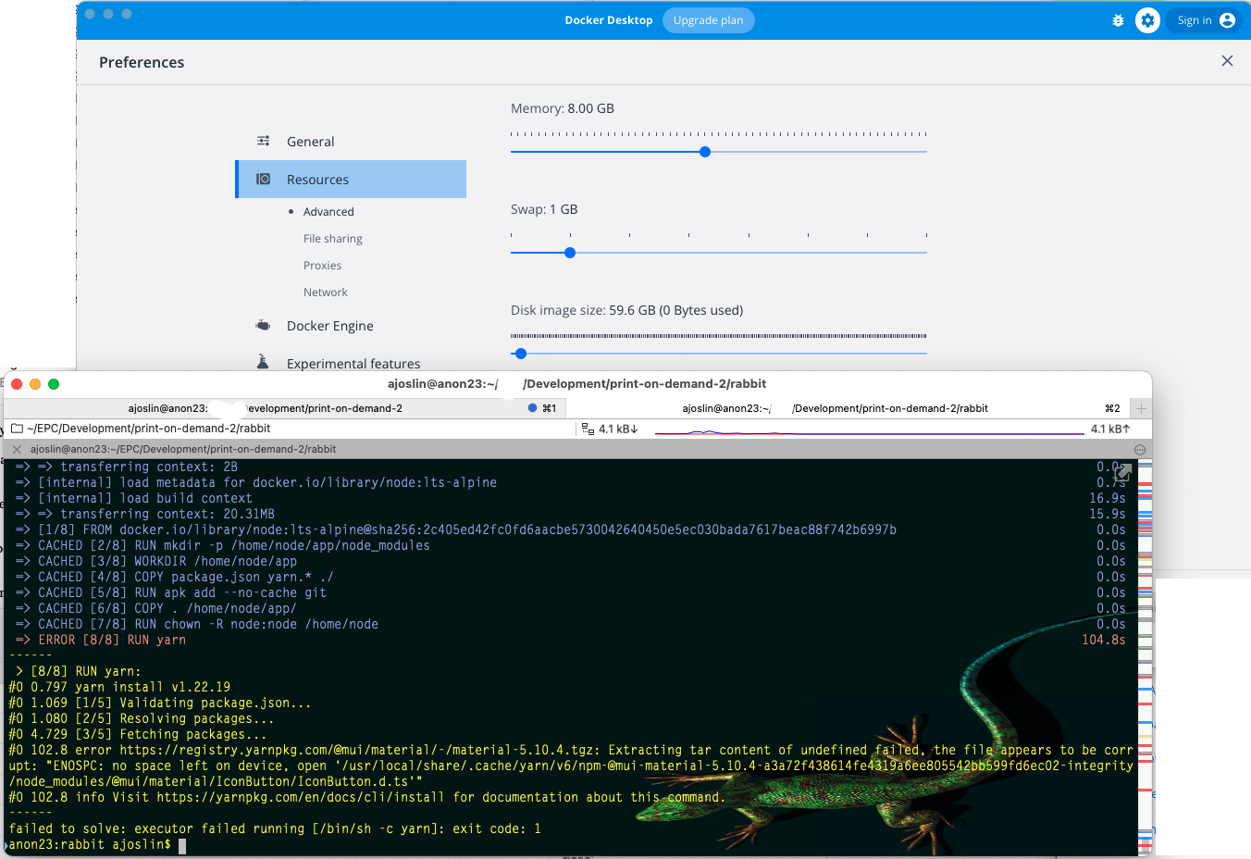Open a new terminal tab with plus

pos(1142,408)
